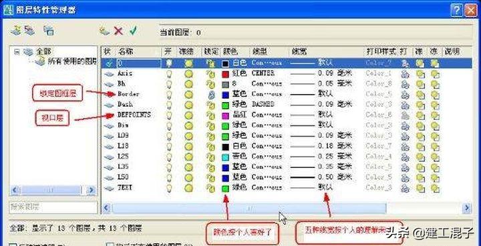Open cyan color swatch of L25 layer
Screen dimensions: 481x246
coord(226,157)
